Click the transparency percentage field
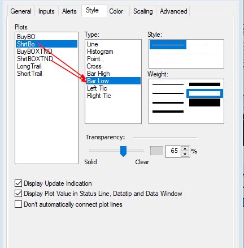244x248 pixels. [173, 151]
